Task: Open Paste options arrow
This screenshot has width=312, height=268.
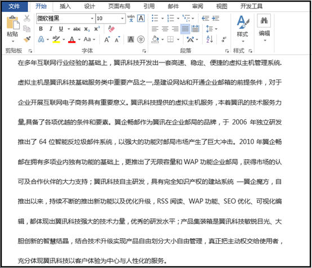Action: tap(13, 42)
